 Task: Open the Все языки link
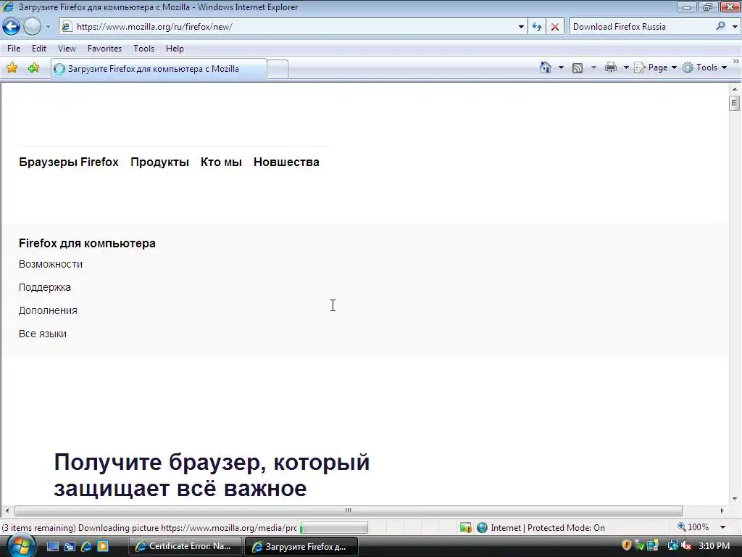coord(43,334)
